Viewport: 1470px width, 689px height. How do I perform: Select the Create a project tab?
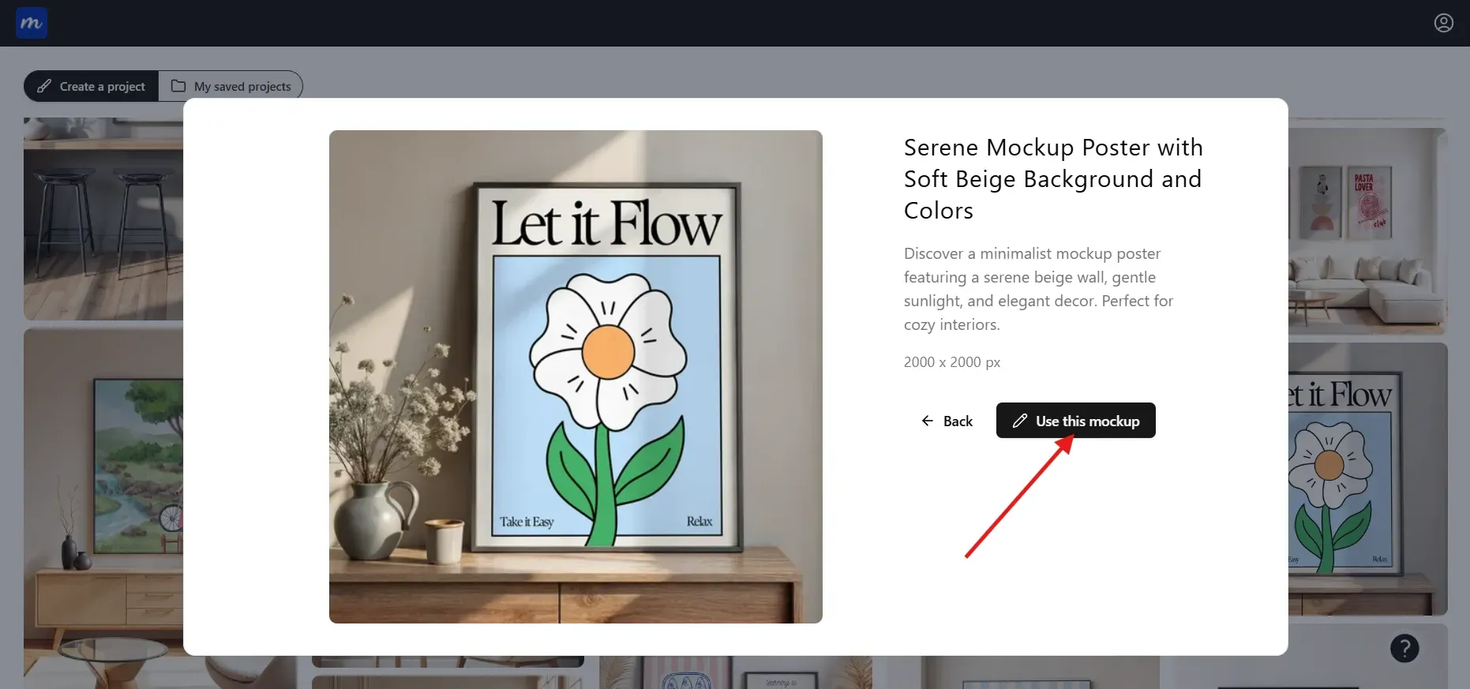[92, 86]
